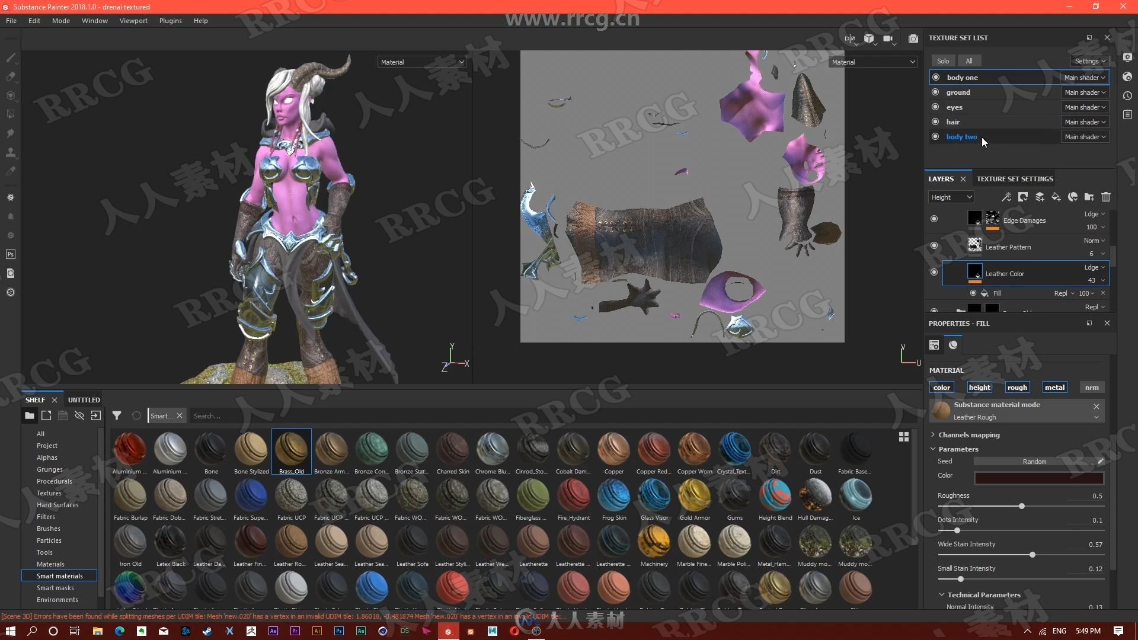
Task: Open the camera settings video icon
Action: 888,39
